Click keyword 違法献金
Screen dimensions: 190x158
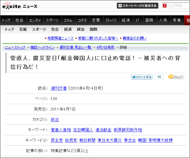coord(103,130)
